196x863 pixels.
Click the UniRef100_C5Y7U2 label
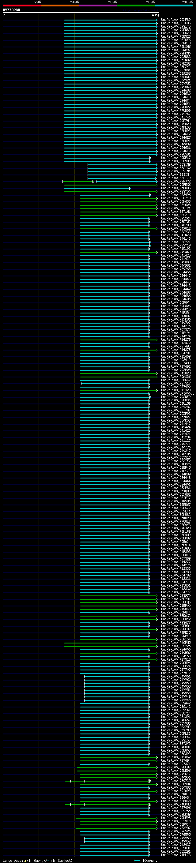coord(175,84)
